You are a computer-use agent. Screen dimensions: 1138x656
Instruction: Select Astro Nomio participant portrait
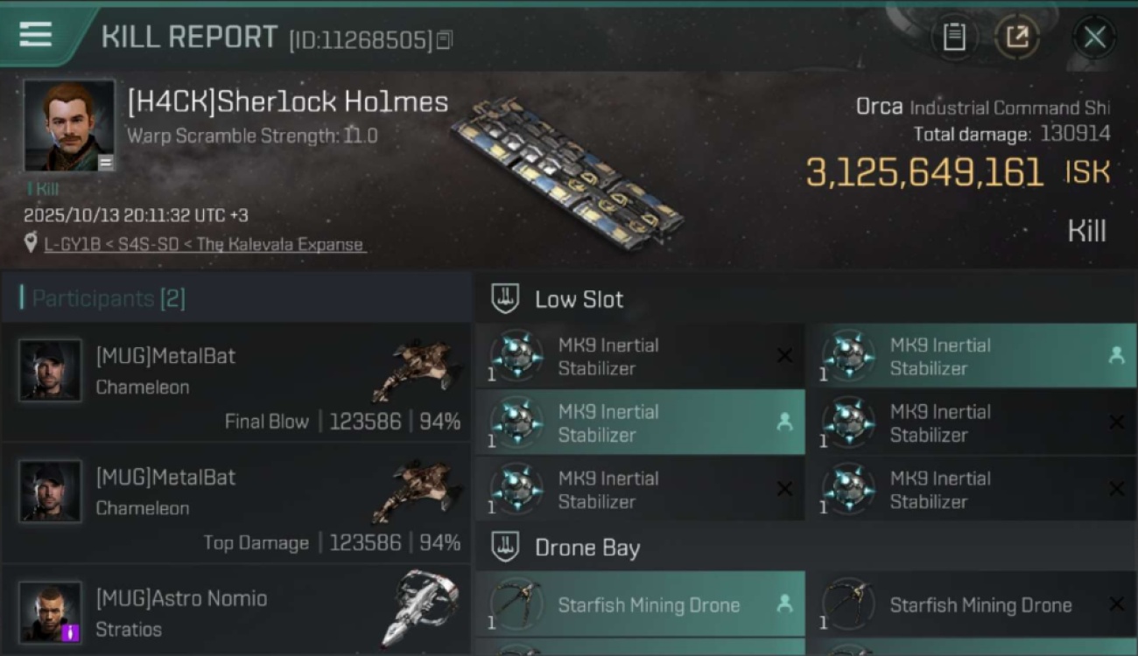pyautogui.click(x=51, y=611)
